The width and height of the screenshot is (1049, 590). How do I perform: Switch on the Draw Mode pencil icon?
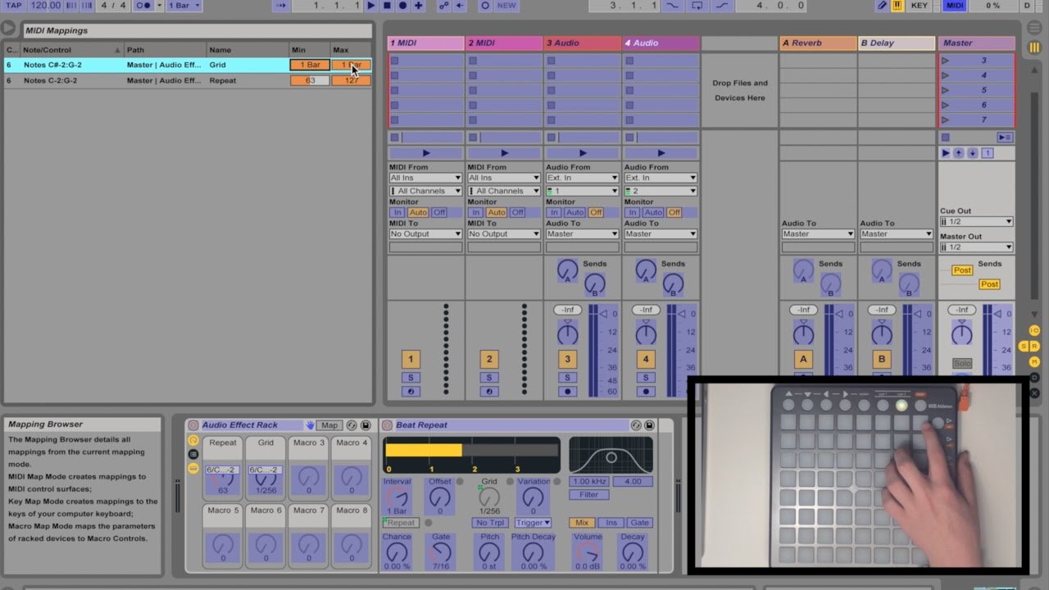pos(882,6)
